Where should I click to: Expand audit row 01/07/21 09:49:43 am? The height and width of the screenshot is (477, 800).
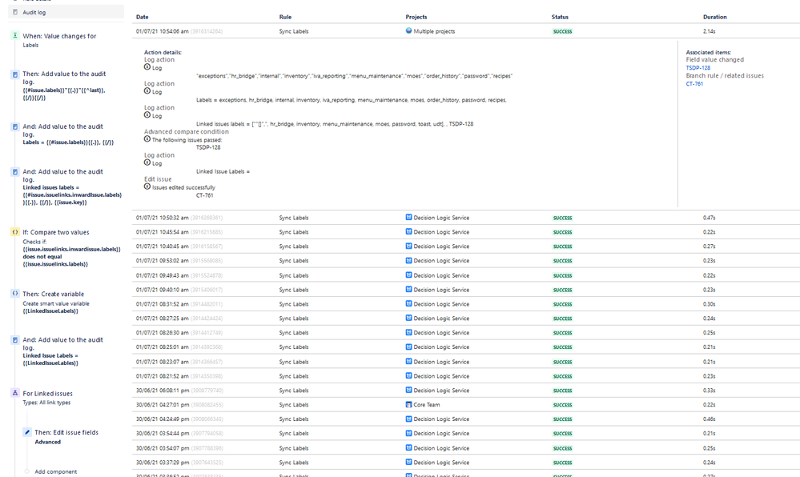point(466,275)
